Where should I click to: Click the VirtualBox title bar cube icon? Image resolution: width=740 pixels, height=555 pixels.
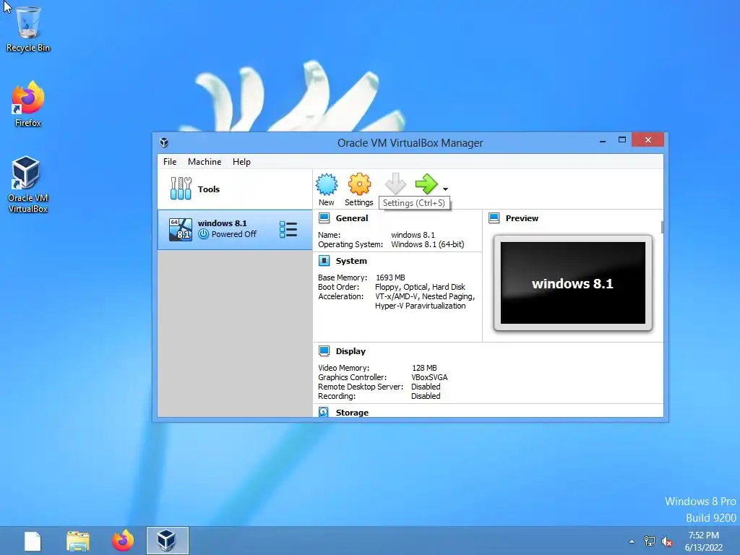pyautogui.click(x=164, y=142)
